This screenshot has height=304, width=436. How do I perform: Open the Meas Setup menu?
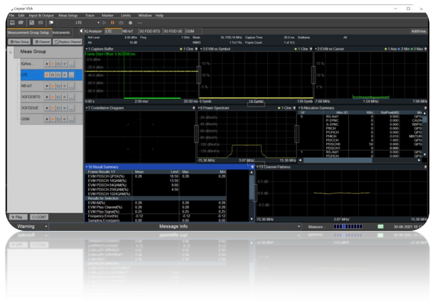[68, 16]
